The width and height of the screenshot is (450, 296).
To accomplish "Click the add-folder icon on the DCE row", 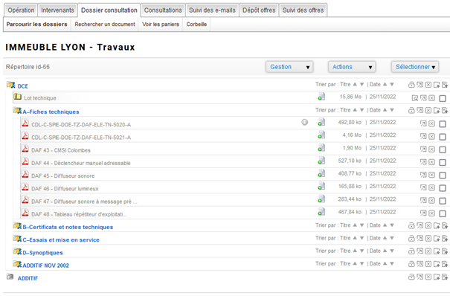I will click(437, 85).
